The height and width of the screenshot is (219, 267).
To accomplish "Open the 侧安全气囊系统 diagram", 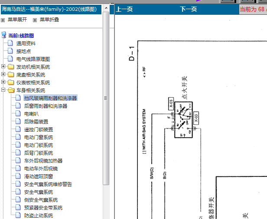I will coord(41,200).
